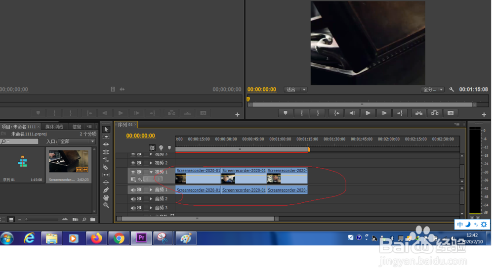Viewport: 494px width, 278px height.
Task: Step forward one frame in Program monitor
Action: 384,113
